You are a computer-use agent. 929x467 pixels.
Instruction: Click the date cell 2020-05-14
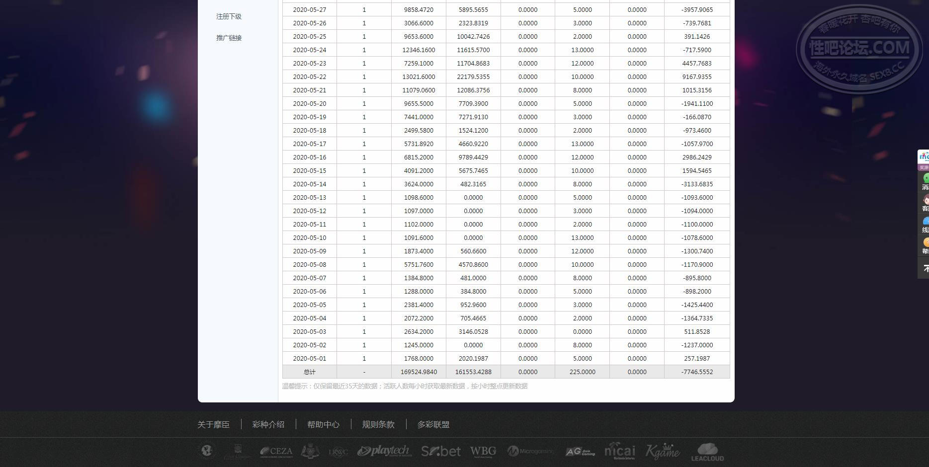310,184
